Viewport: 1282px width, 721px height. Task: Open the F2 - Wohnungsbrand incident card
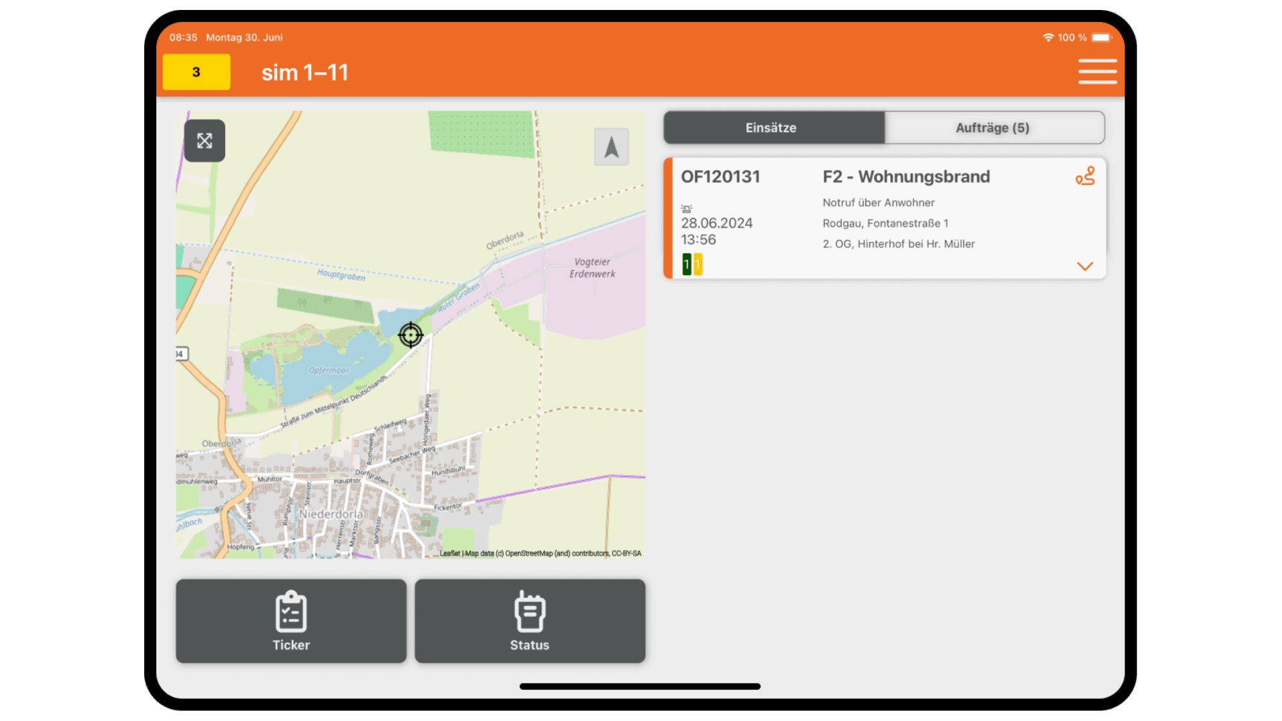[x=905, y=176]
